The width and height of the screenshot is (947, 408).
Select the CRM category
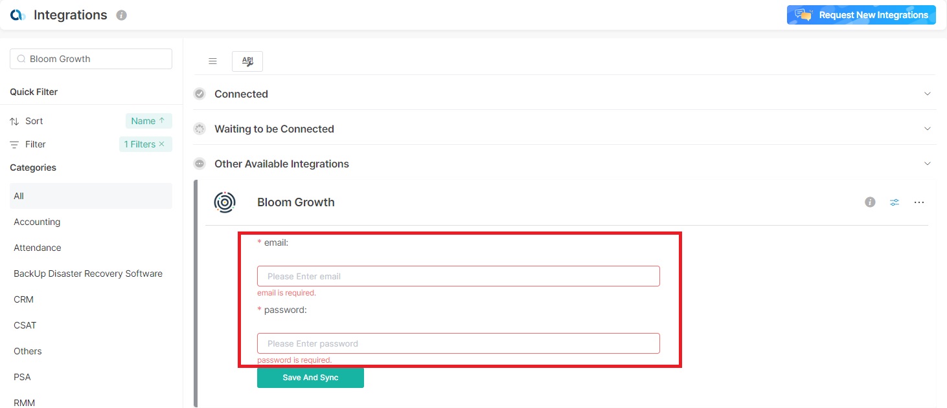[x=24, y=299]
